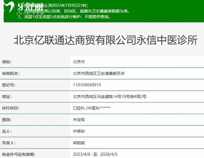
Task: Select the 执业许可证有效期 row label
Action: (x=18, y=154)
